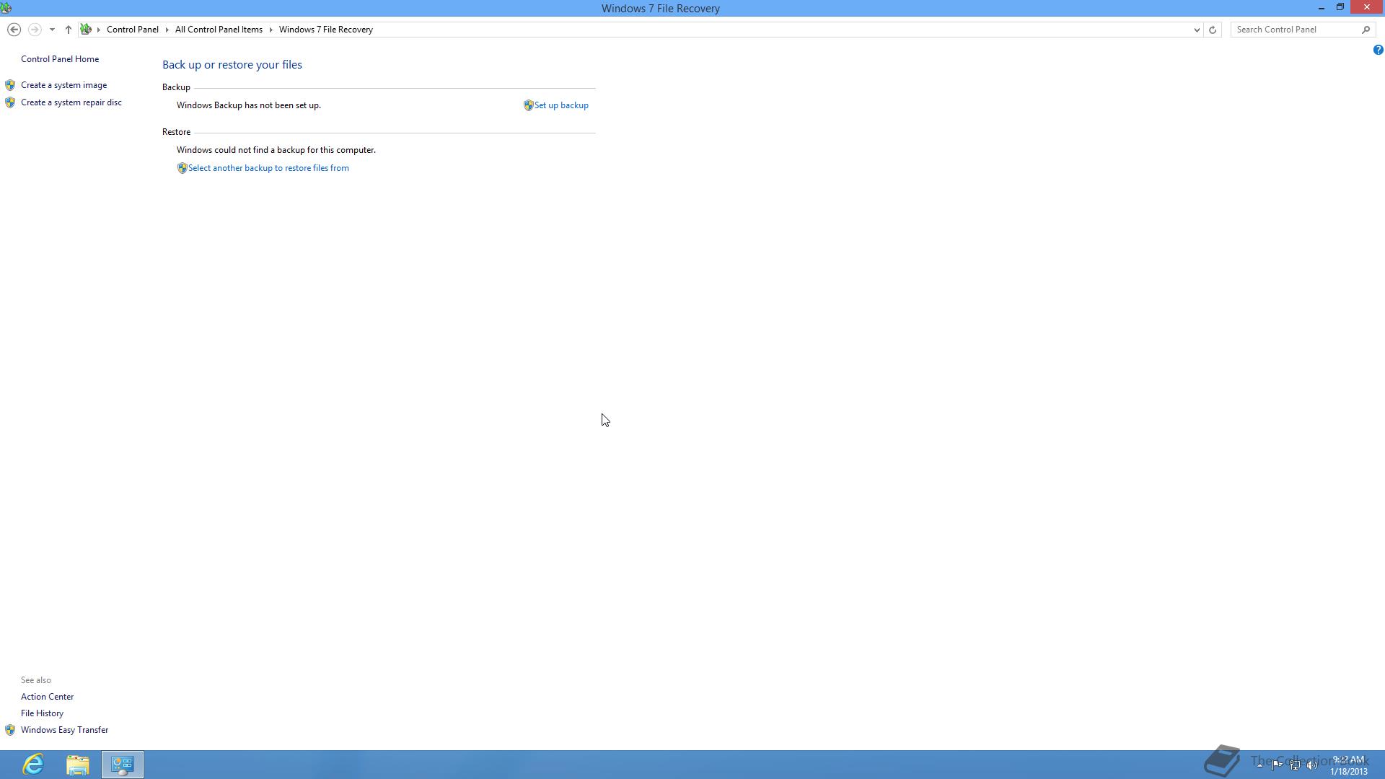Screen dimensions: 1385x779
Task: Click the Forward navigation arrow
Action: [34, 30]
